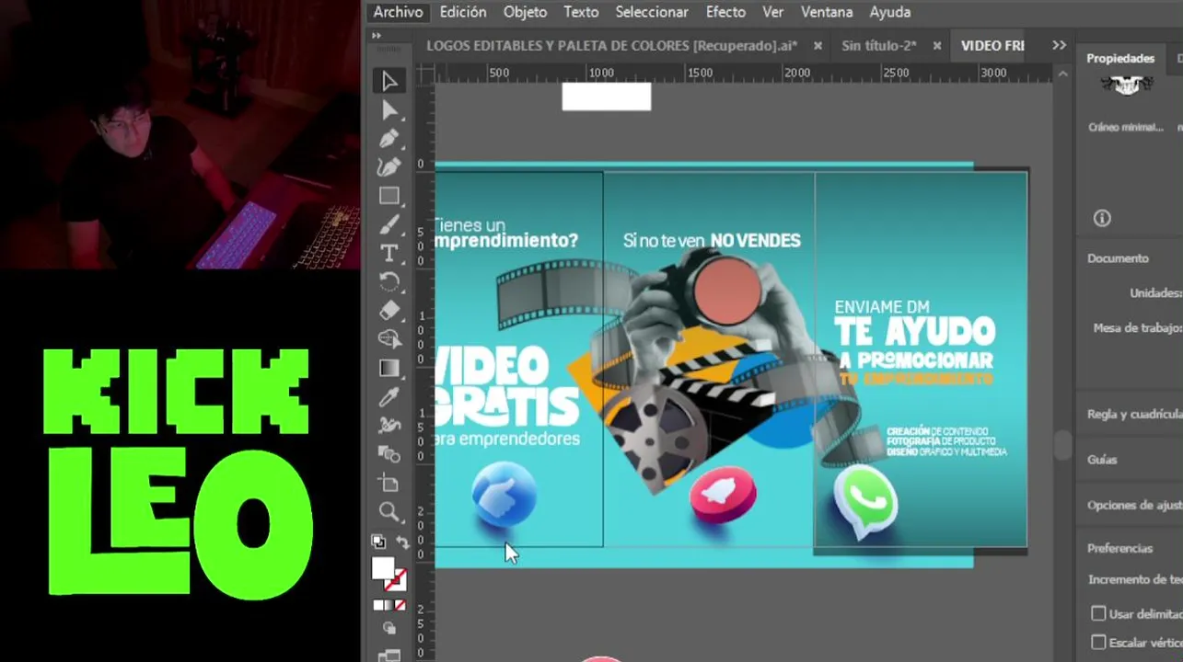
Task: Open the Archivo menu
Action: (x=398, y=12)
